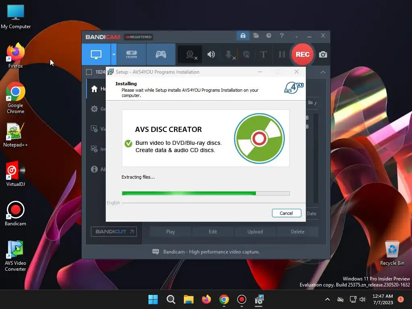The width and height of the screenshot is (412, 309).
Task: Select Bandicam screen recording mode
Action: click(96, 54)
